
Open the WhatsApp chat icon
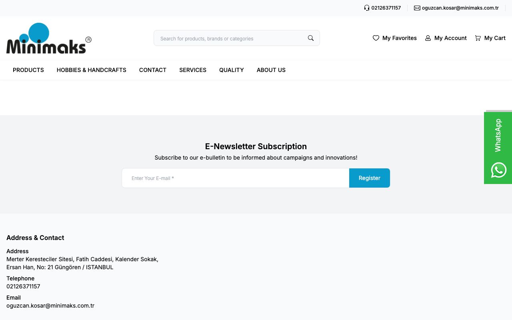498,170
